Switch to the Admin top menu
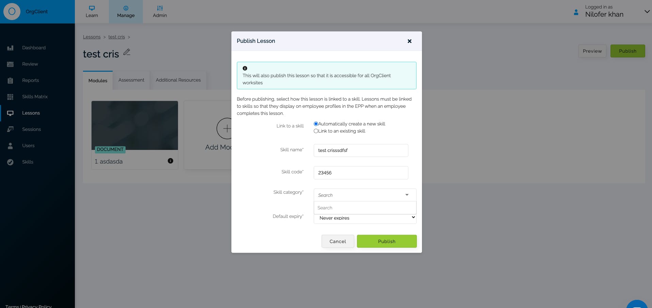 [160, 12]
